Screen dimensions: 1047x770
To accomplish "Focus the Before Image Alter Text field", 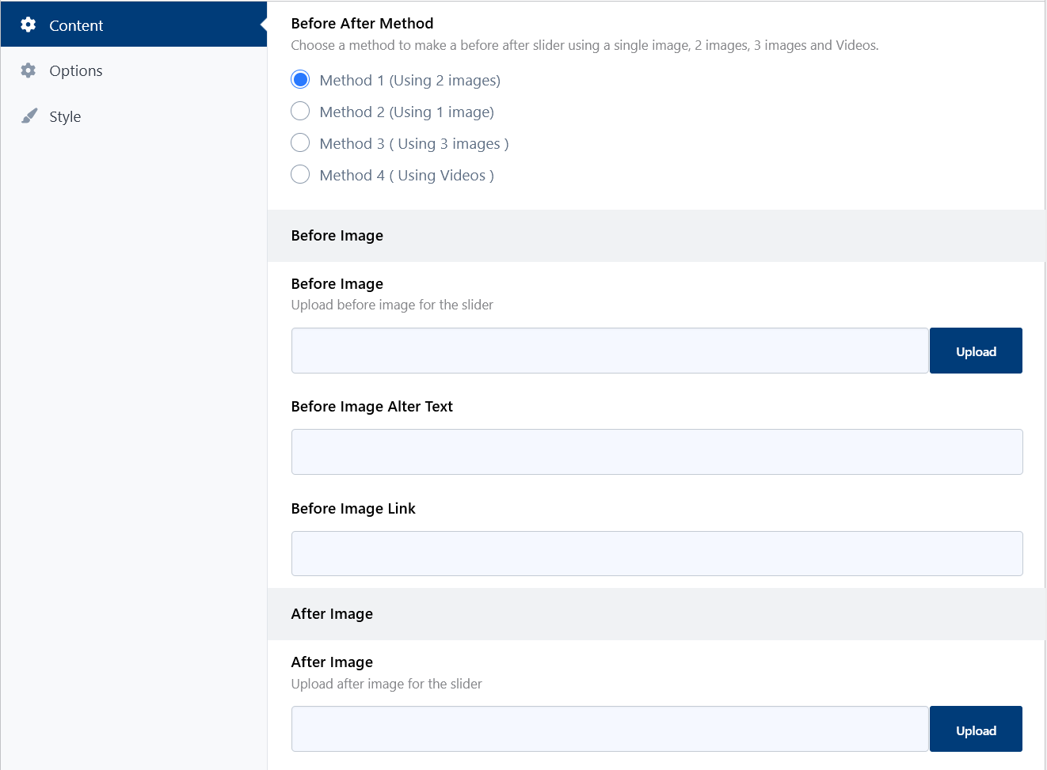I will click(x=657, y=452).
